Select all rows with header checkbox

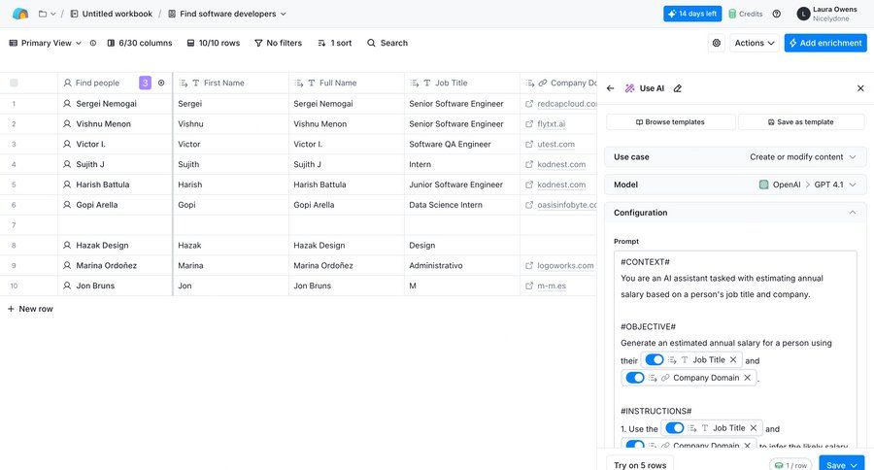pyautogui.click(x=14, y=83)
